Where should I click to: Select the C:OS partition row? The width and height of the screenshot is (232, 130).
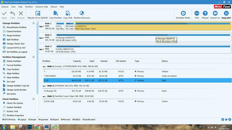click(137, 80)
